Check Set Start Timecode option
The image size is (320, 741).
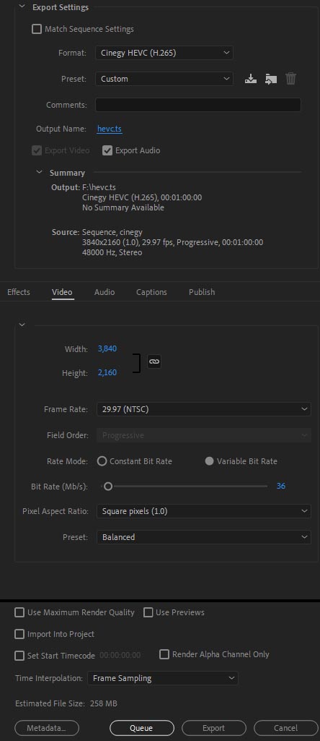pyautogui.click(x=19, y=656)
